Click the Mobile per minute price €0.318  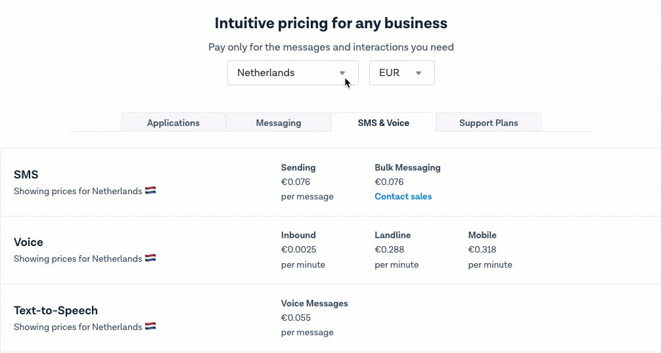coord(482,249)
